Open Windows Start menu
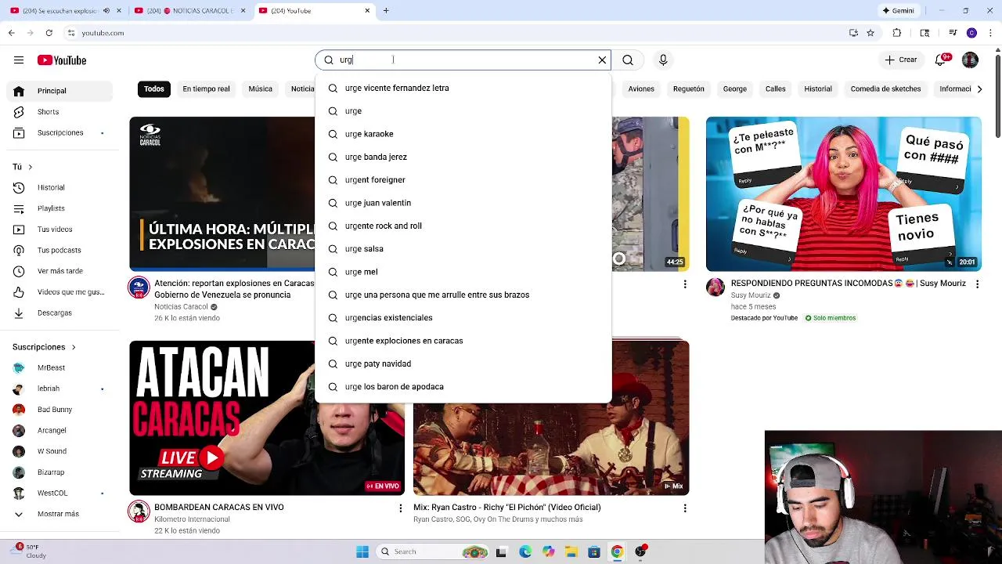1002x564 pixels. (362, 551)
